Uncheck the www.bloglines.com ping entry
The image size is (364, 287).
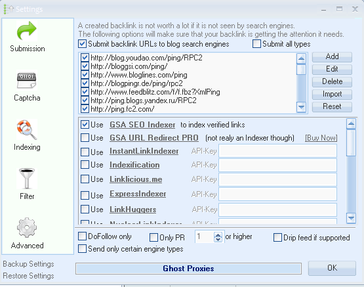[x=85, y=75]
